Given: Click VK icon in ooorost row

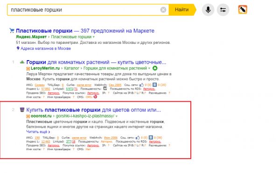Looking at the screenshot, I should (151, 138).
